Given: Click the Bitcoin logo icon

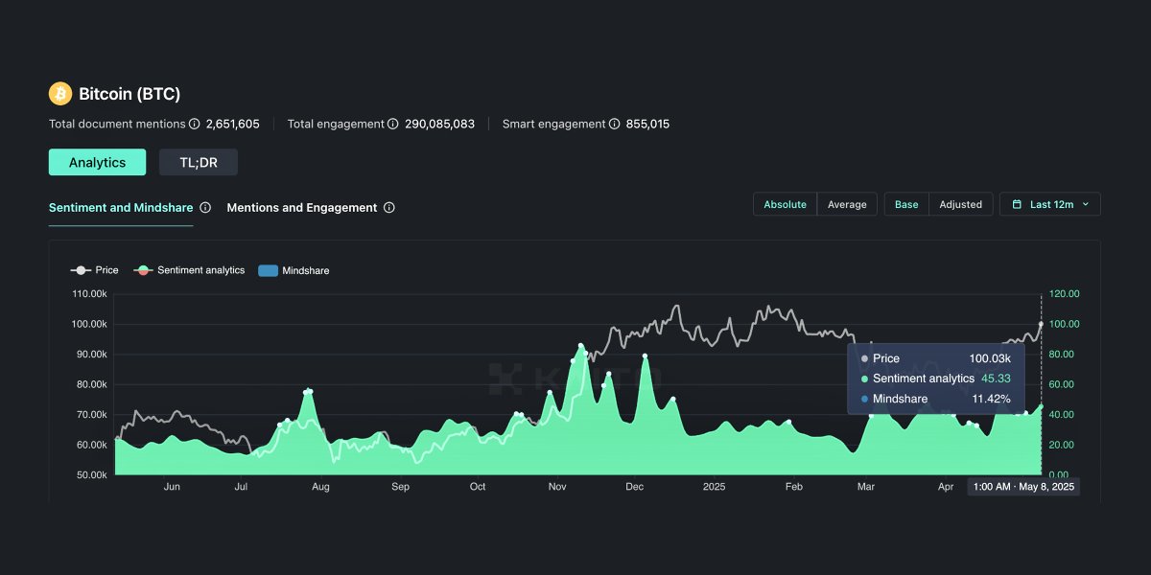Looking at the screenshot, I should click(60, 94).
